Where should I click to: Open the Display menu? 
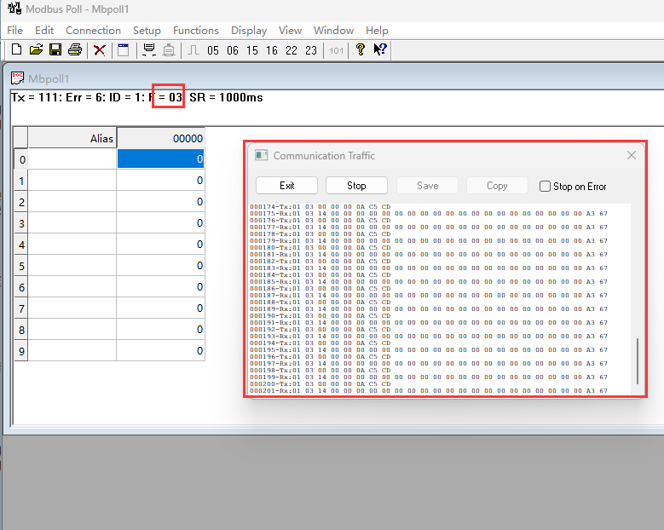click(249, 31)
